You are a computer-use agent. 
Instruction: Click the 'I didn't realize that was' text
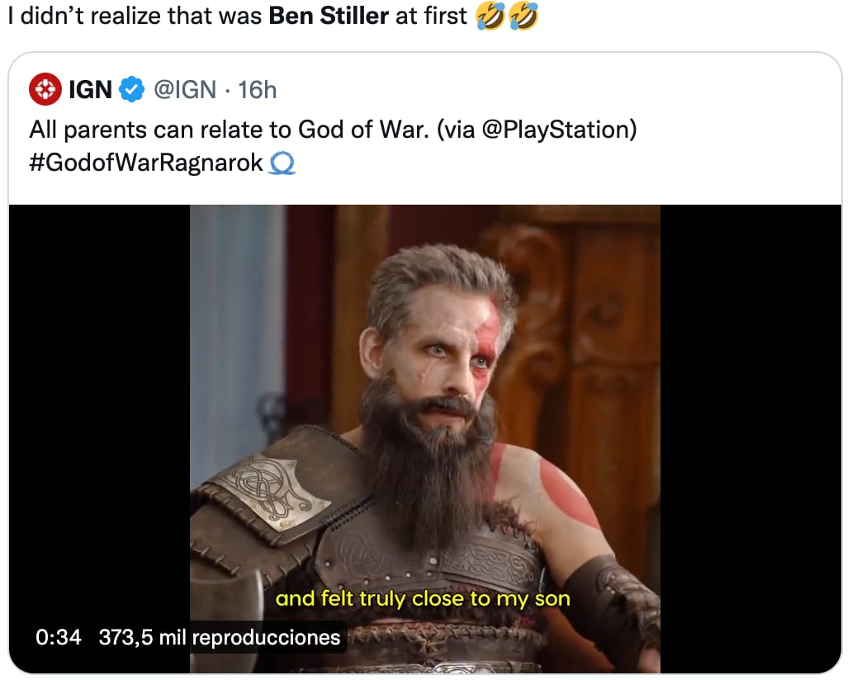point(136,16)
